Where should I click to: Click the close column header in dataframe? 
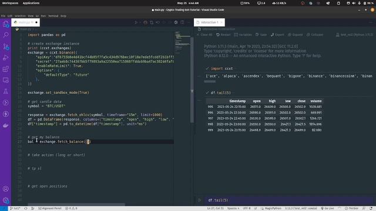[x=301, y=101]
